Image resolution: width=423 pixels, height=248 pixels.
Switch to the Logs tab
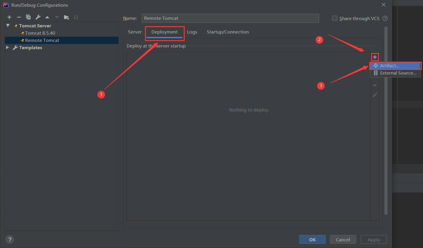click(x=192, y=32)
